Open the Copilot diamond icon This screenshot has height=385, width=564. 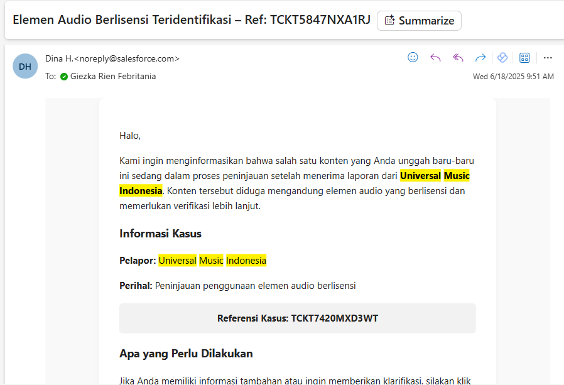[x=502, y=58]
